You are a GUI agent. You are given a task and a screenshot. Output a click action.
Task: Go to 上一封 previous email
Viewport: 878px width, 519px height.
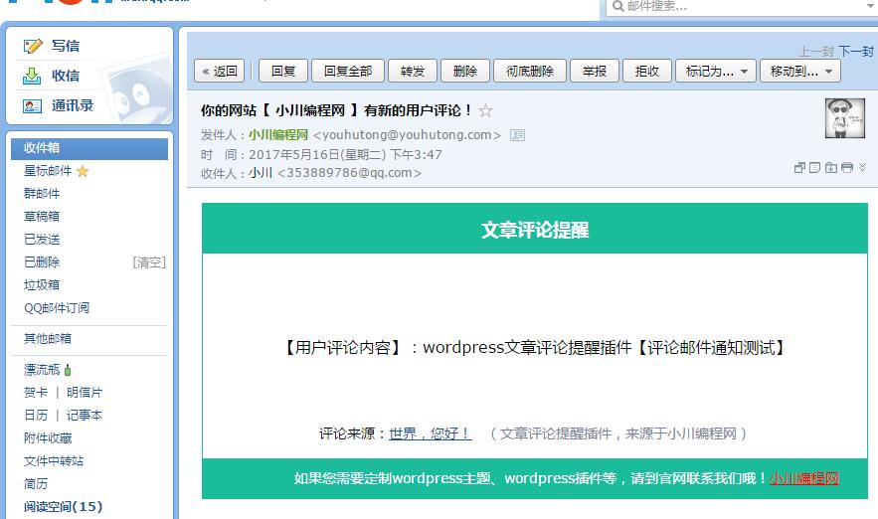[x=816, y=51]
